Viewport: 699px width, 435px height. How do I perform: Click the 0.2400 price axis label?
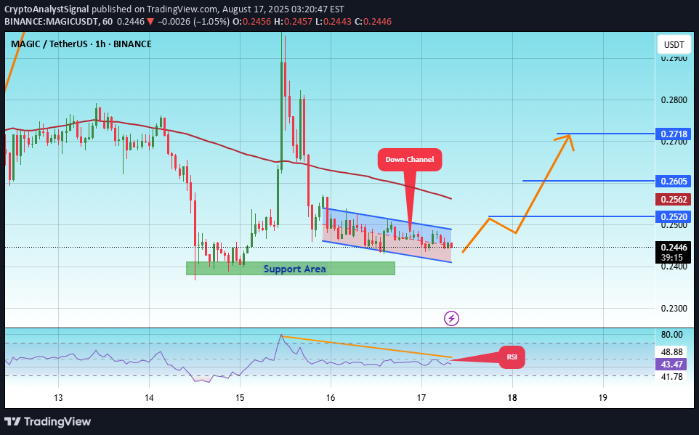(x=674, y=267)
